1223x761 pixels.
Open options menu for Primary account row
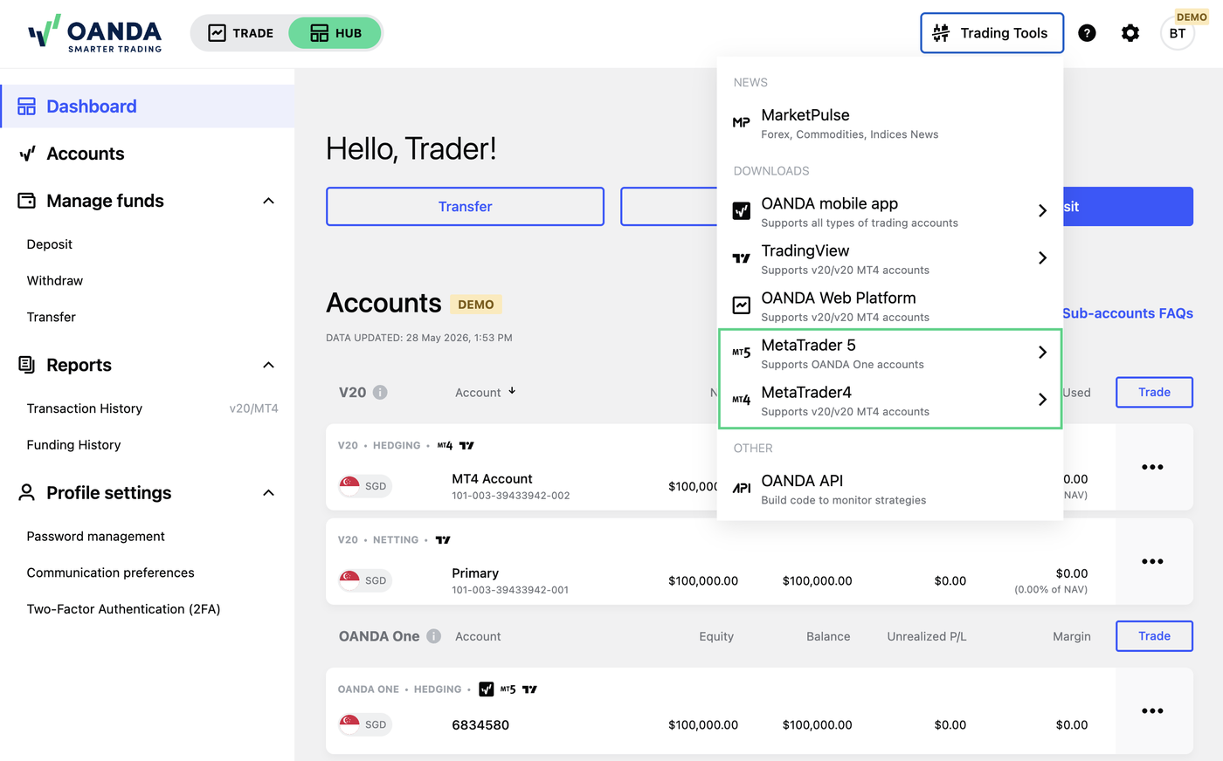pyautogui.click(x=1152, y=561)
